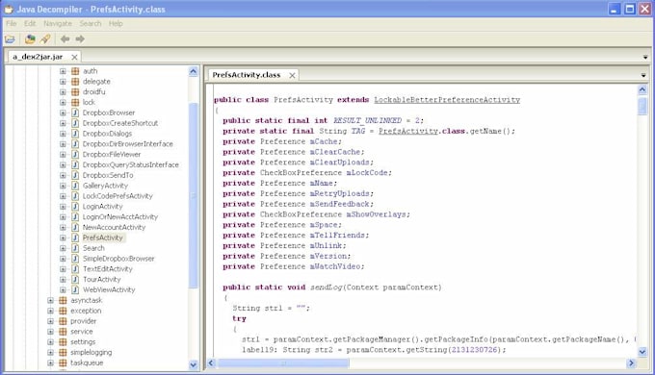Expand the DropboxCreateShortcut class node
The image size is (655, 375).
click(63, 123)
